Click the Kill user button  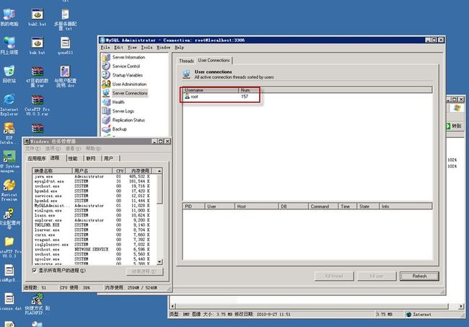point(377,276)
